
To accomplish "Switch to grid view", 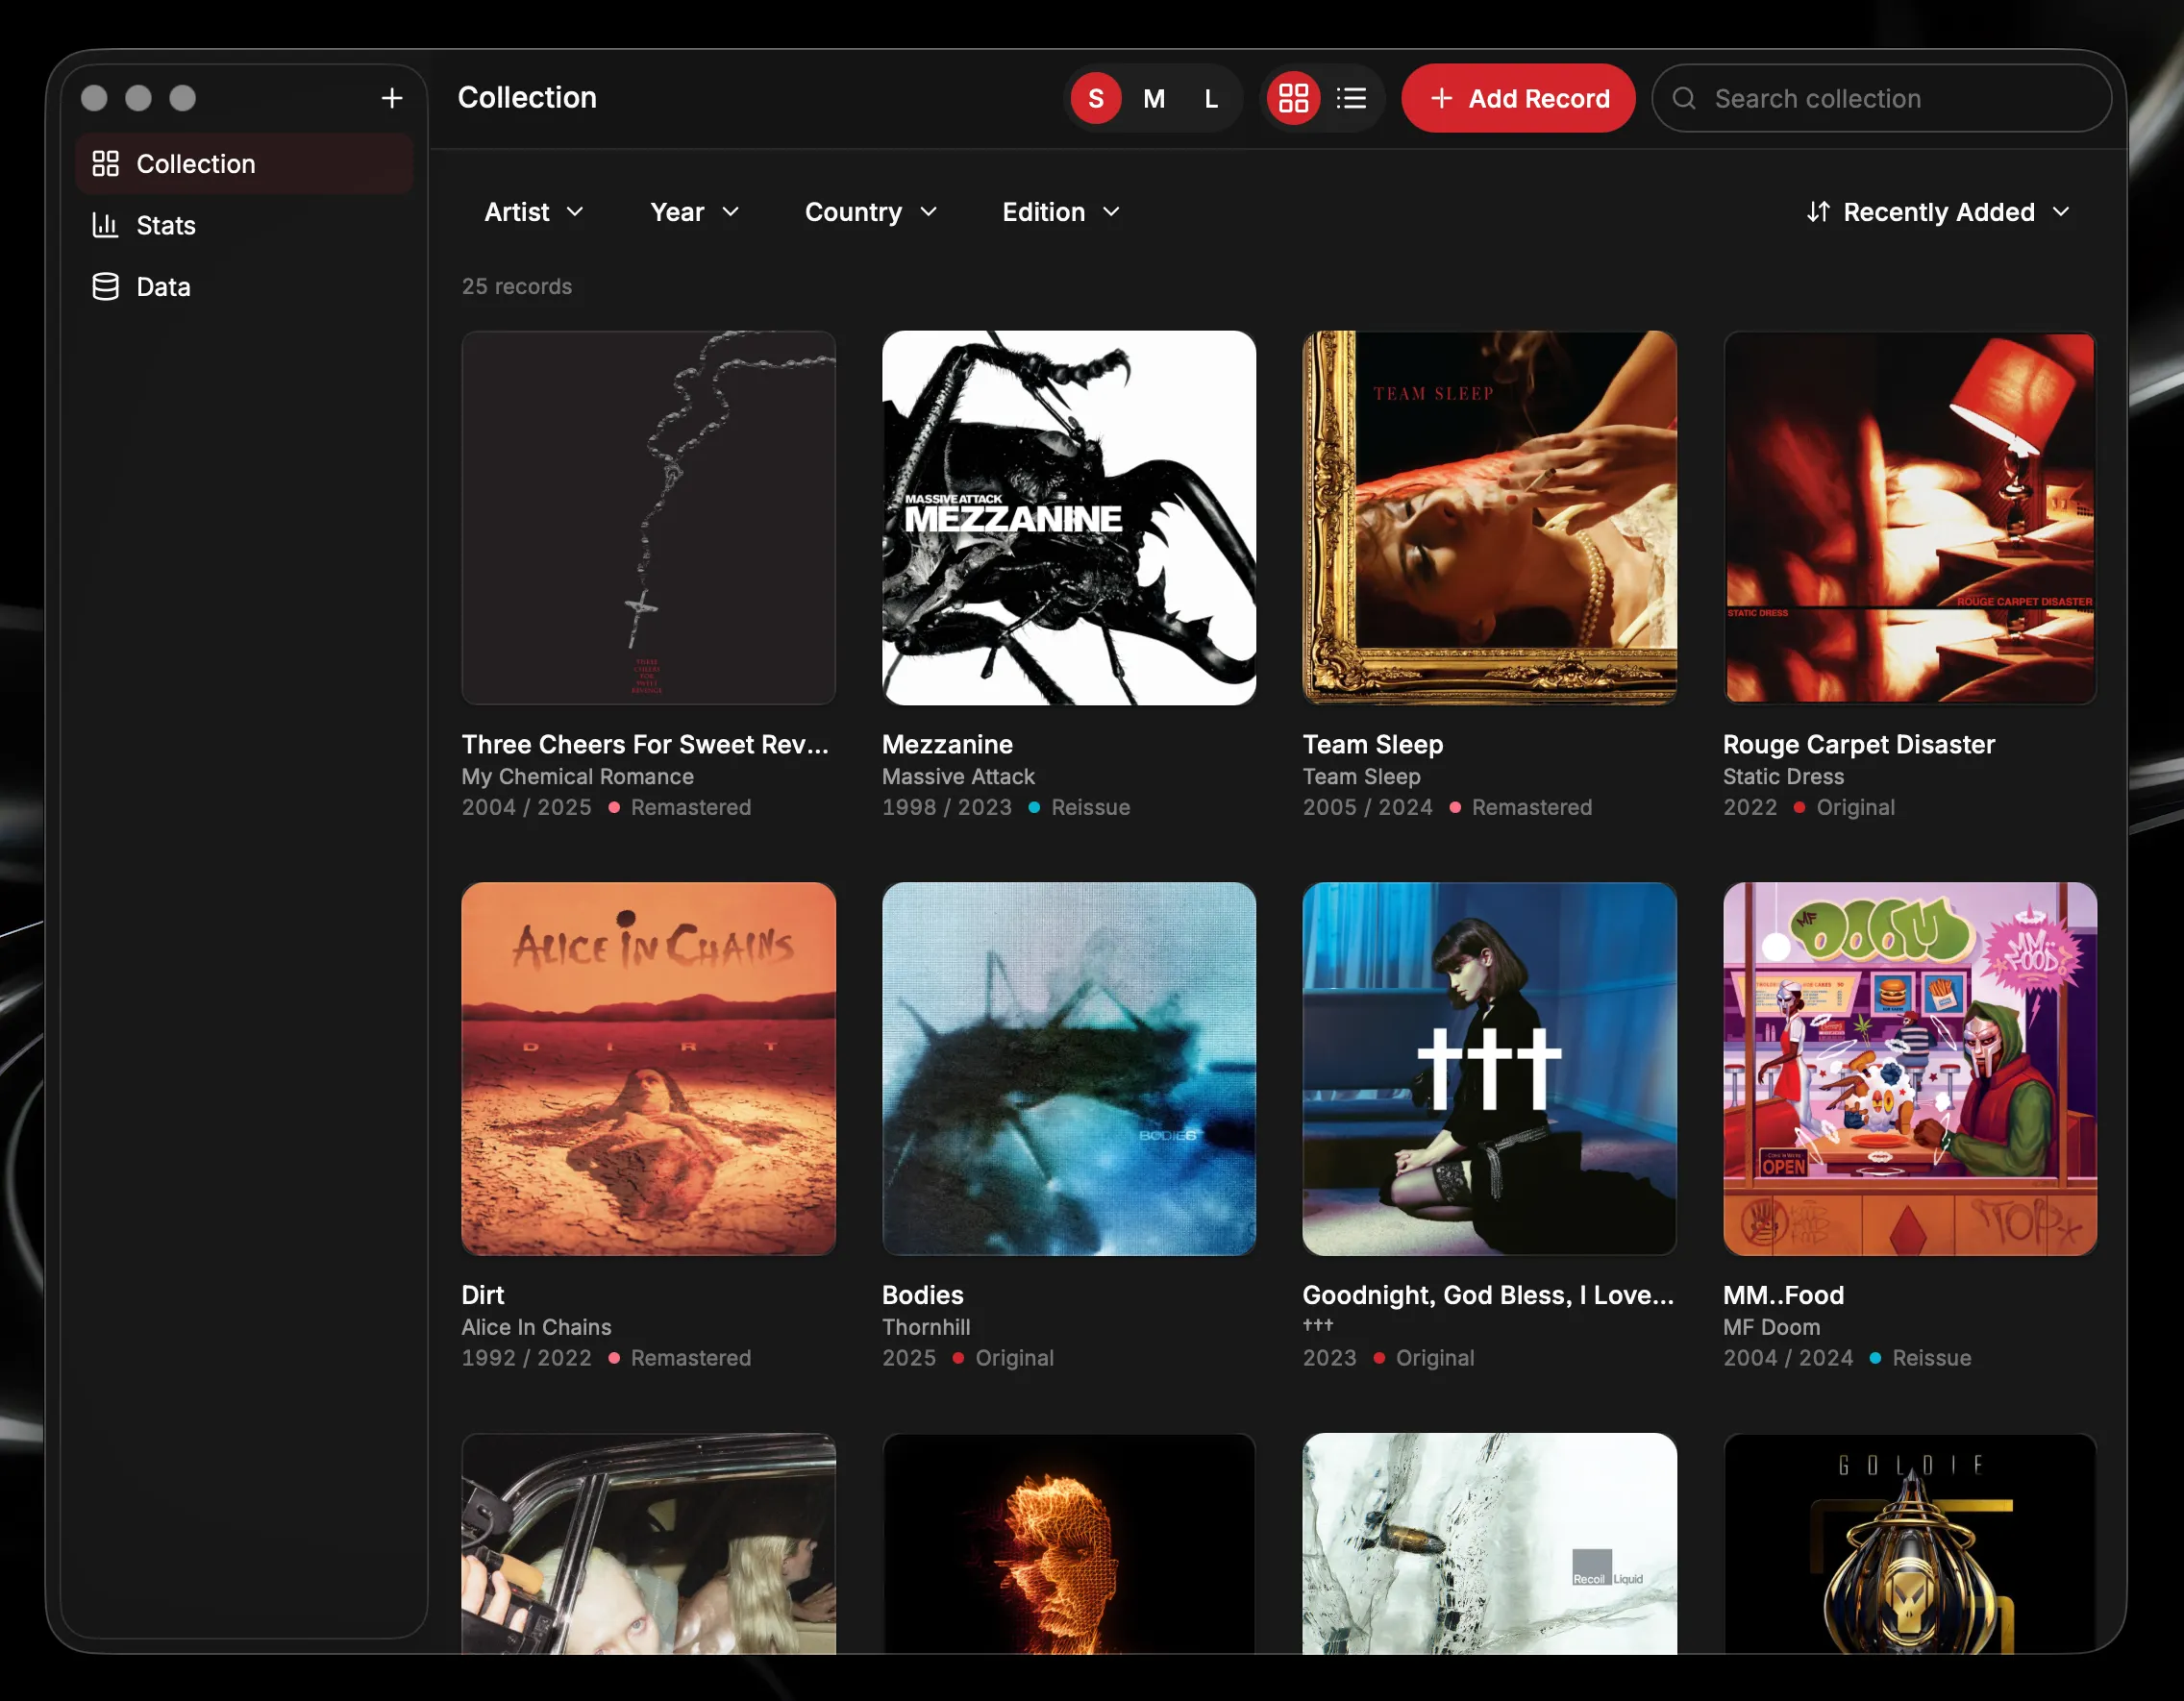I will [x=1294, y=98].
